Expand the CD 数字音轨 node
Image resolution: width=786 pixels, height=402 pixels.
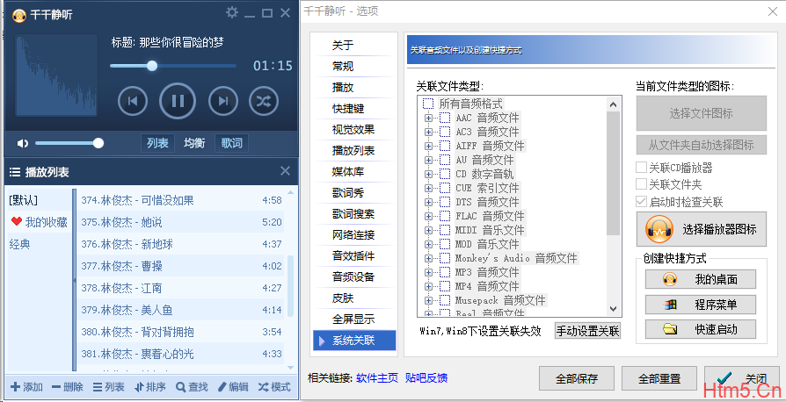pyautogui.click(x=428, y=174)
